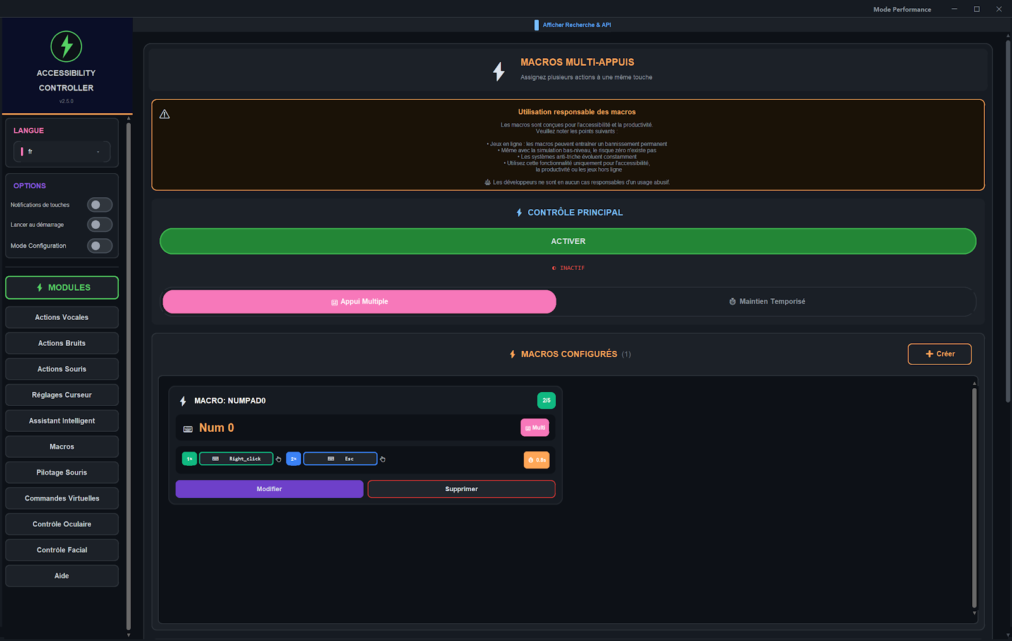Viewport: 1012px width, 641px height.
Task: Click the macro list vertical scrollbar
Action: [974, 498]
